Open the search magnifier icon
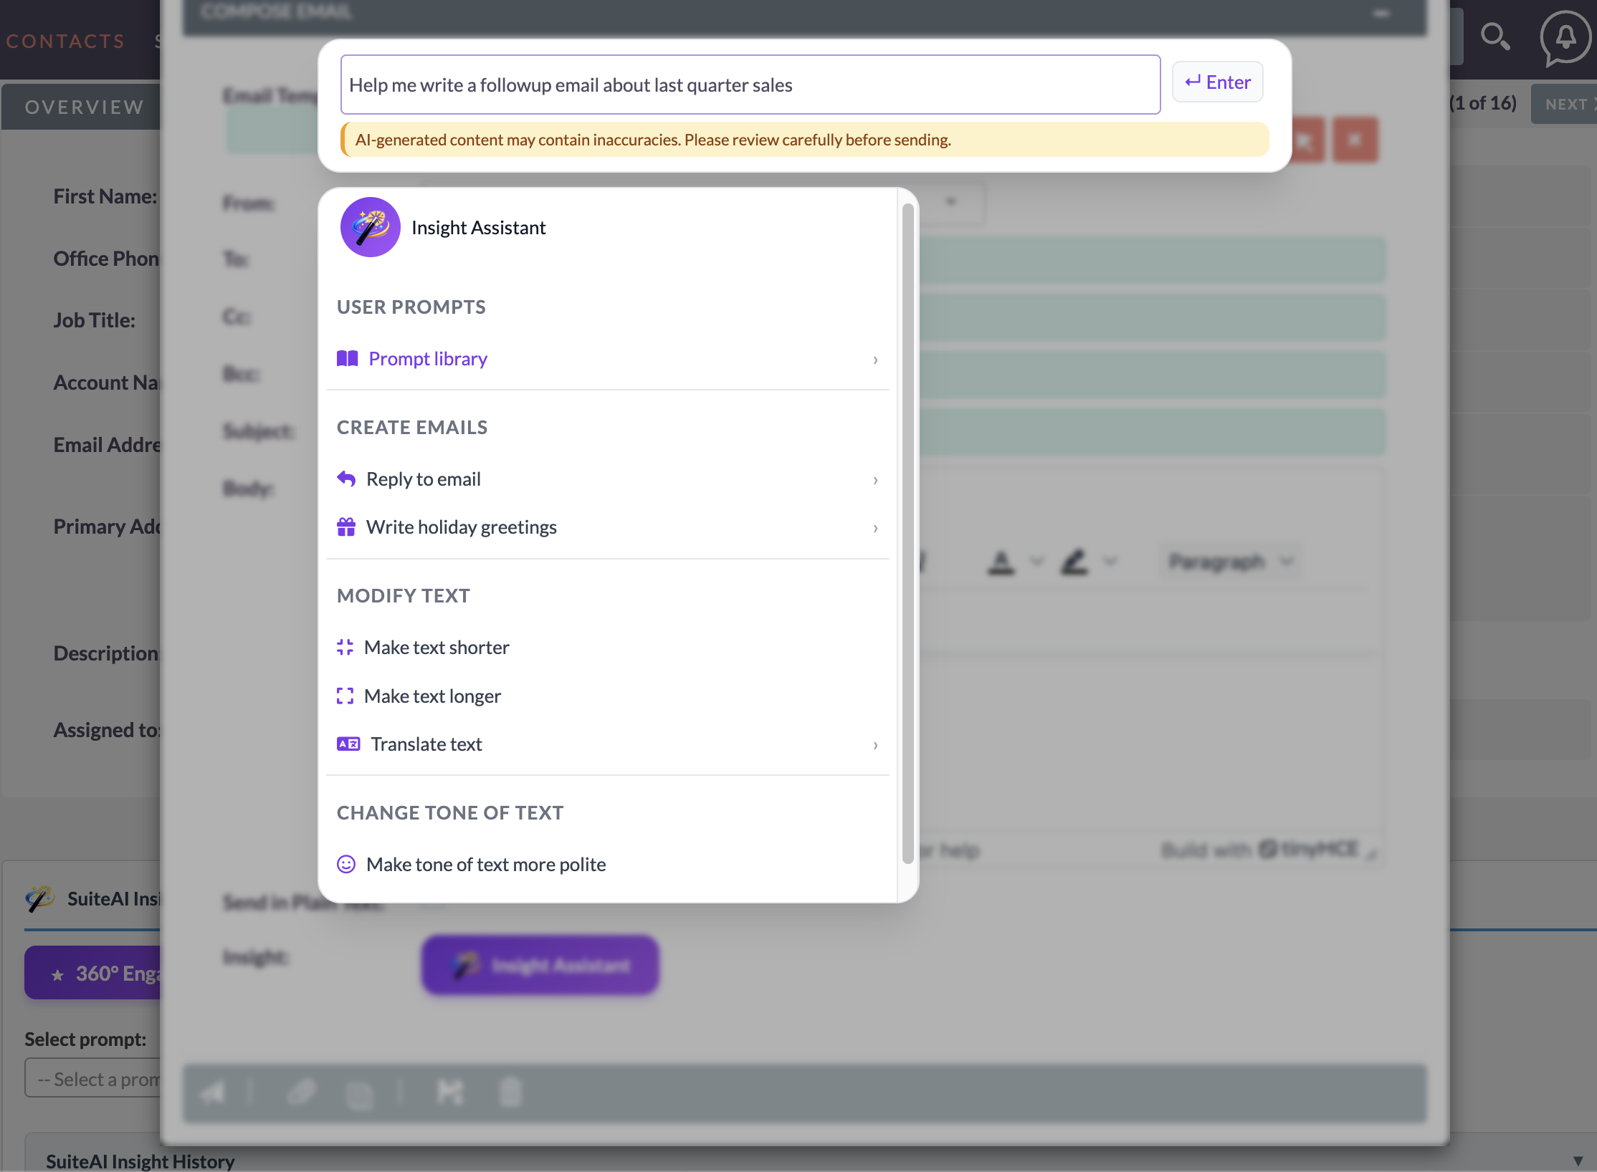This screenshot has width=1597, height=1172. click(x=1496, y=37)
